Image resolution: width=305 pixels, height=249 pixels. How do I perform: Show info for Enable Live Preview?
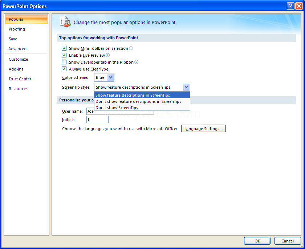click(108, 55)
